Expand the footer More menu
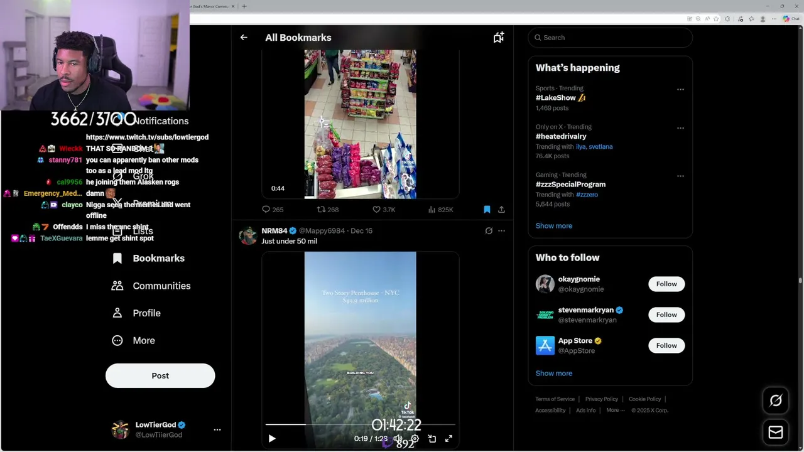 616,411
